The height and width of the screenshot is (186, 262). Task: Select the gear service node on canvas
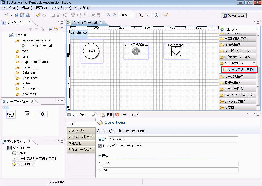click(x=136, y=51)
